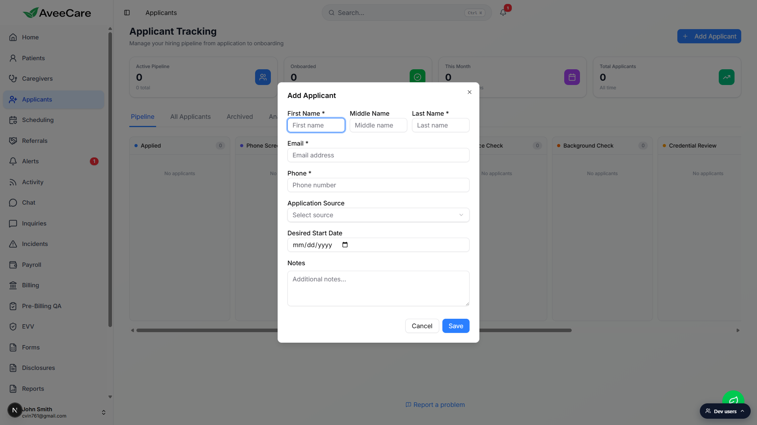Click the This Month calendar icon
This screenshot has height=425, width=757.
572,77
